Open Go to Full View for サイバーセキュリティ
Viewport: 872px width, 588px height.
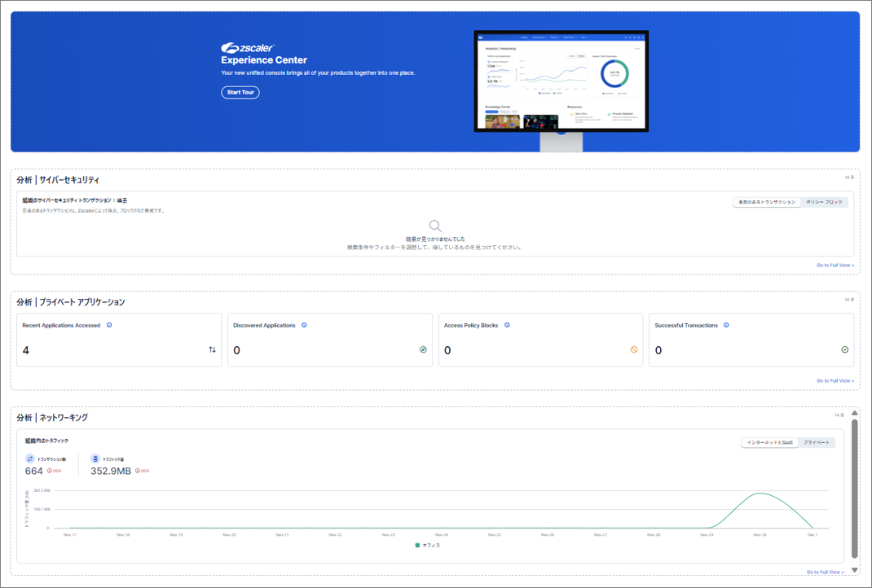[x=835, y=265]
